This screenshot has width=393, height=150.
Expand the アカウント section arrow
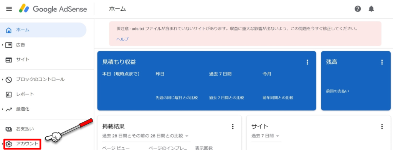[2, 144]
